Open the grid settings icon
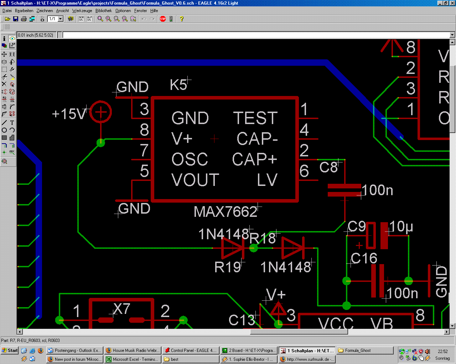 click(7, 27)
